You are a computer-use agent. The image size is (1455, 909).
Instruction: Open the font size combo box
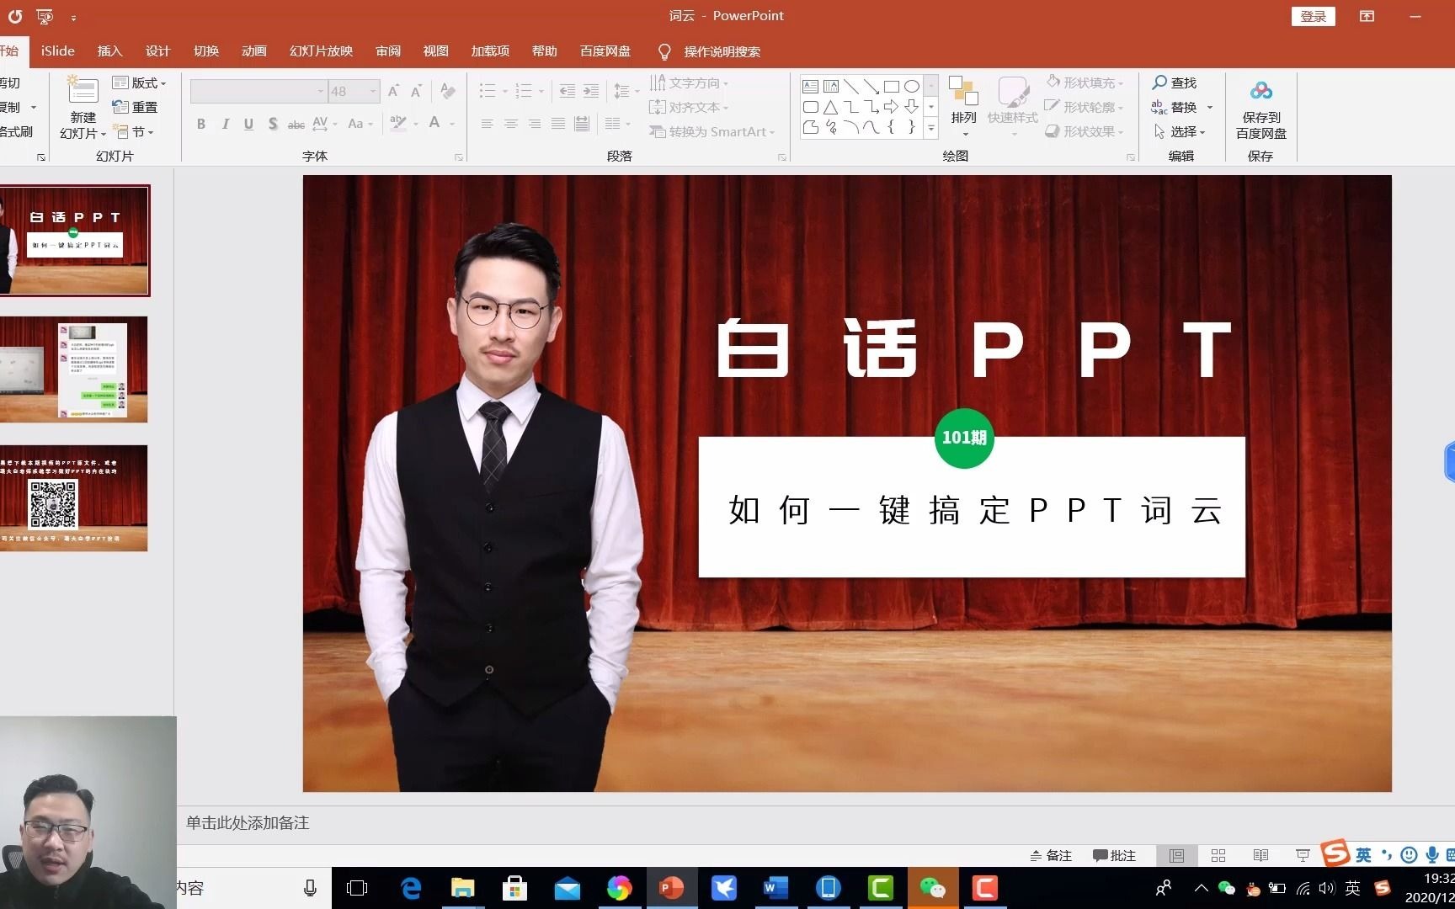(354, 91)
